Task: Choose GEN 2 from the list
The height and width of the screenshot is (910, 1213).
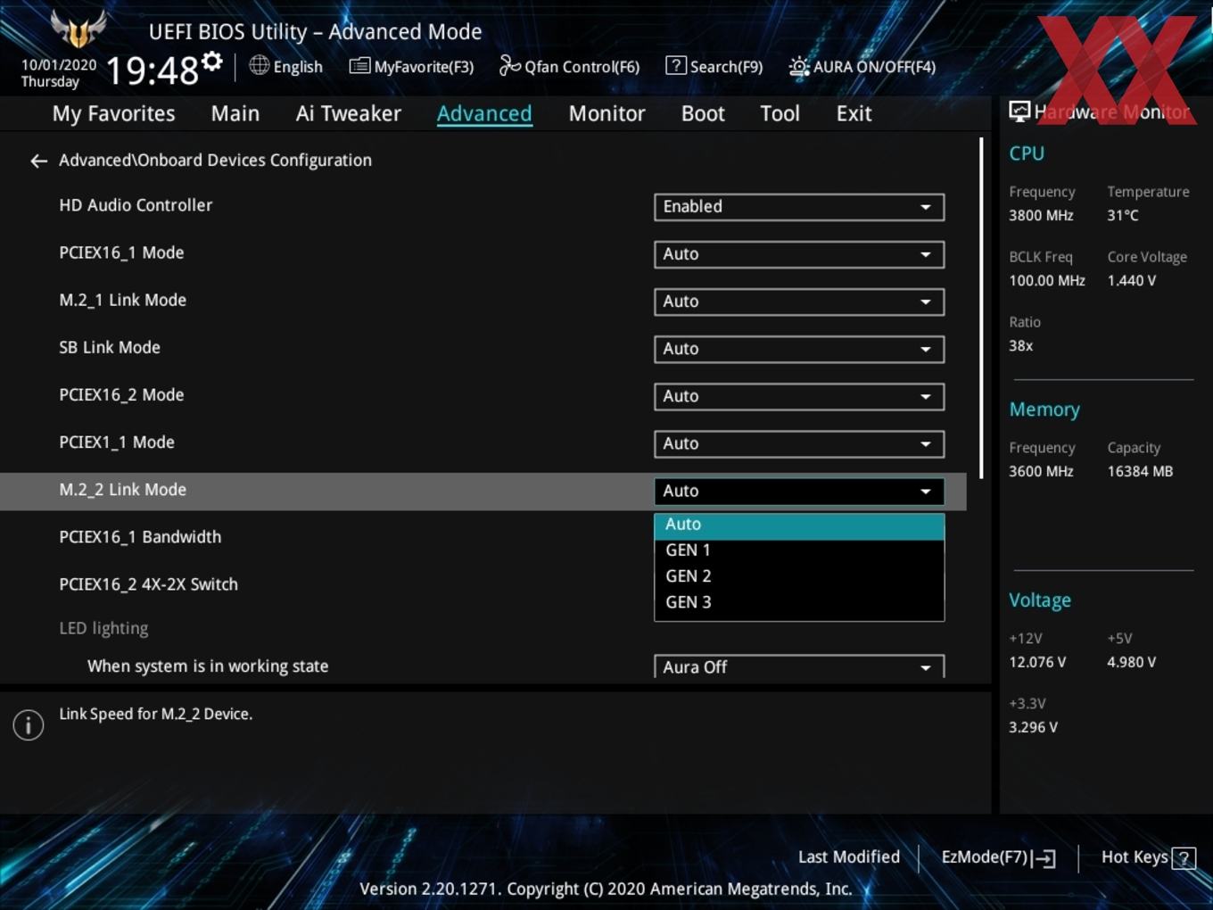Action: 799,576
